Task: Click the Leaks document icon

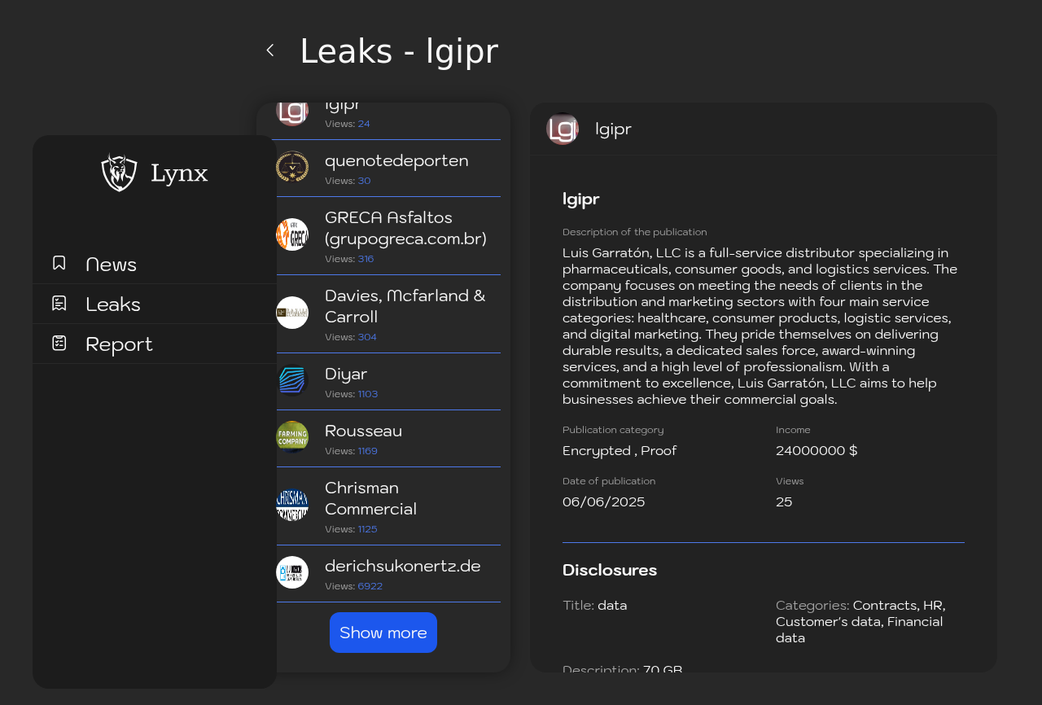Action: coord(59,303)
